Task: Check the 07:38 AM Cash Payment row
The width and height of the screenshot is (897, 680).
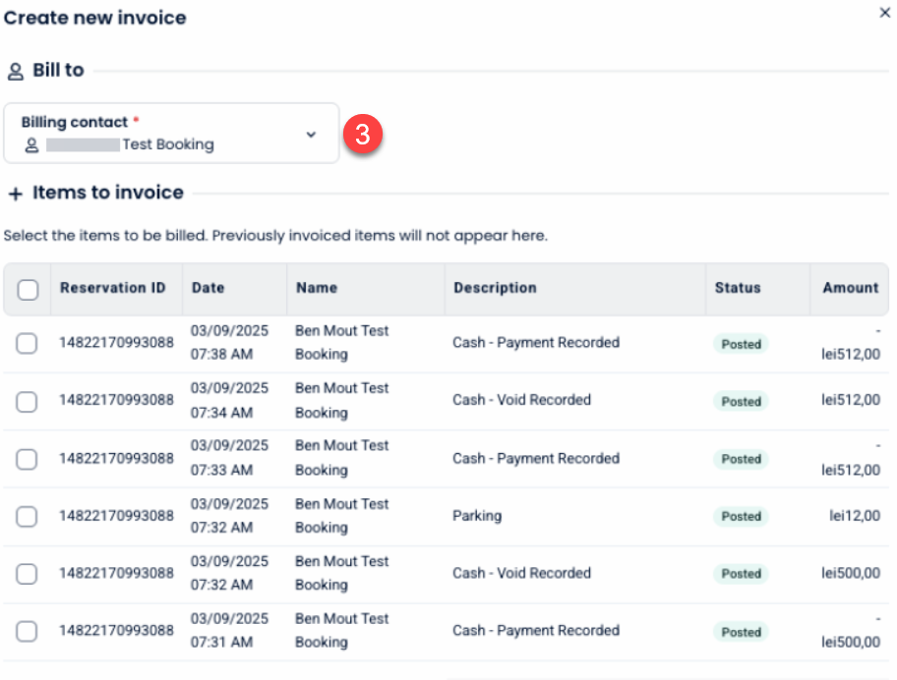Action: coord(27,343)
